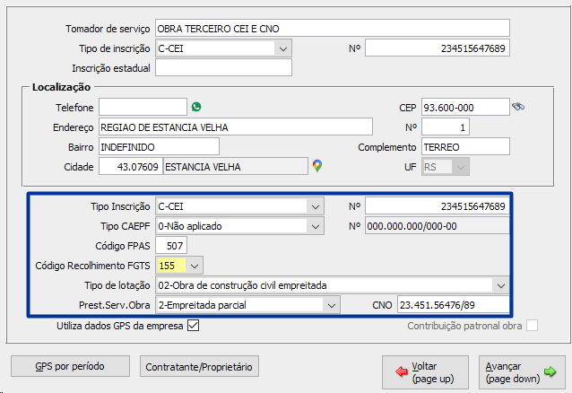Focus the Inscrição estadual field

click(223, 67)
